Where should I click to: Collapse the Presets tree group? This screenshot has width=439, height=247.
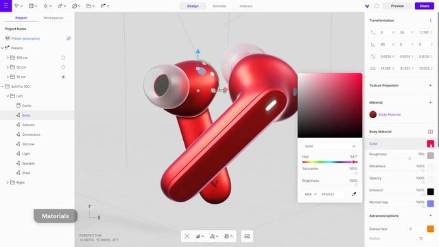[x=2, y=48]
